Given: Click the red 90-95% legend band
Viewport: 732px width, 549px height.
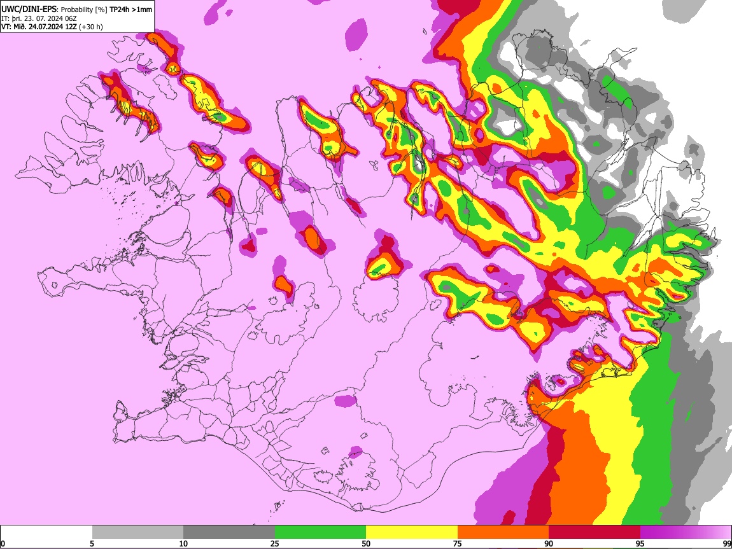Looking at the screenshot, I should (595, 532).
